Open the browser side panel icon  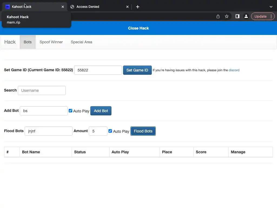238,17
